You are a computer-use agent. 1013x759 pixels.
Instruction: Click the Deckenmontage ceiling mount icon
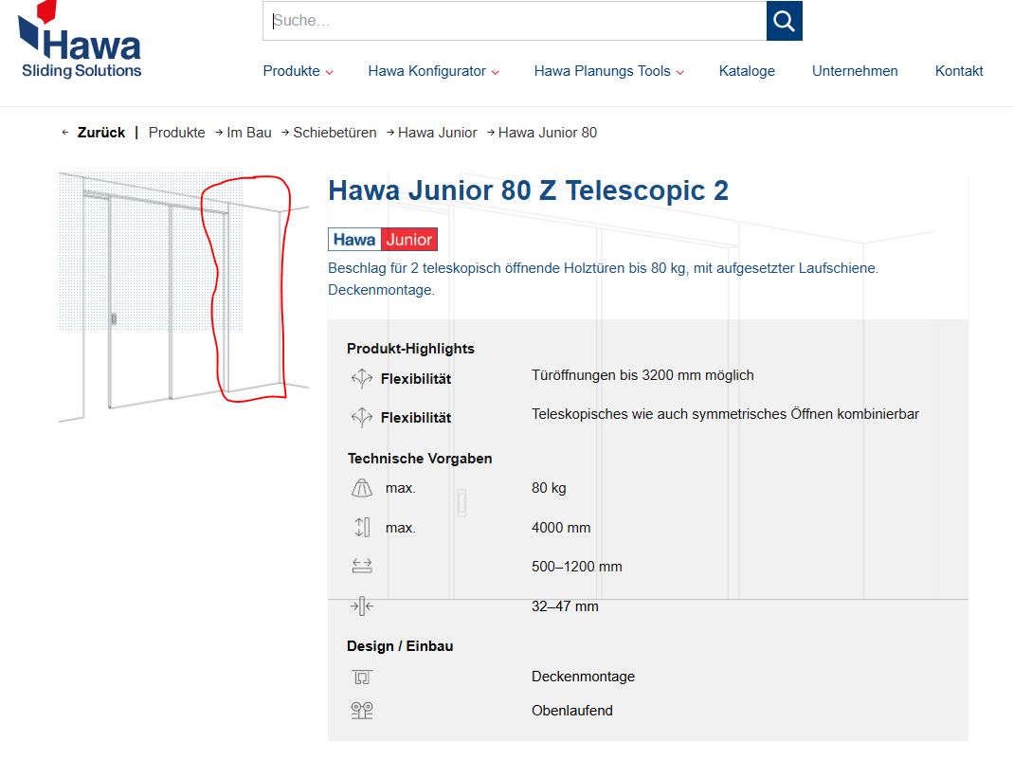click(362, 677)
